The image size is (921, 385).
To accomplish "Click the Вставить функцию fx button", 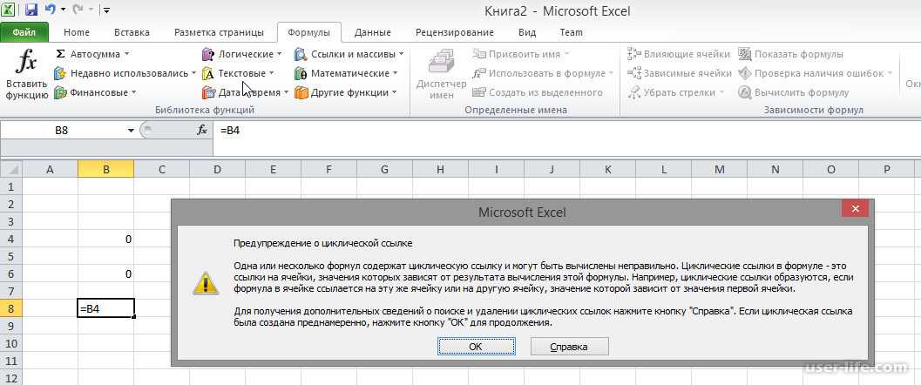I will (26, 75).
